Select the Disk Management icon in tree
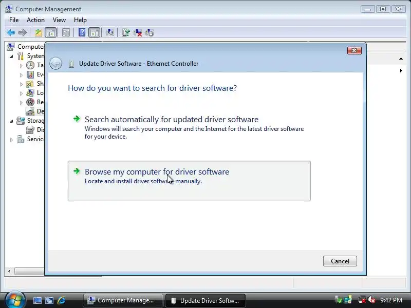Screen dimensions: 411x308 (30, 130)
